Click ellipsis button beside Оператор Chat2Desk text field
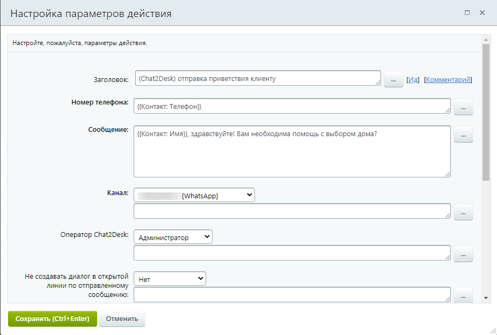 [463, 254]
